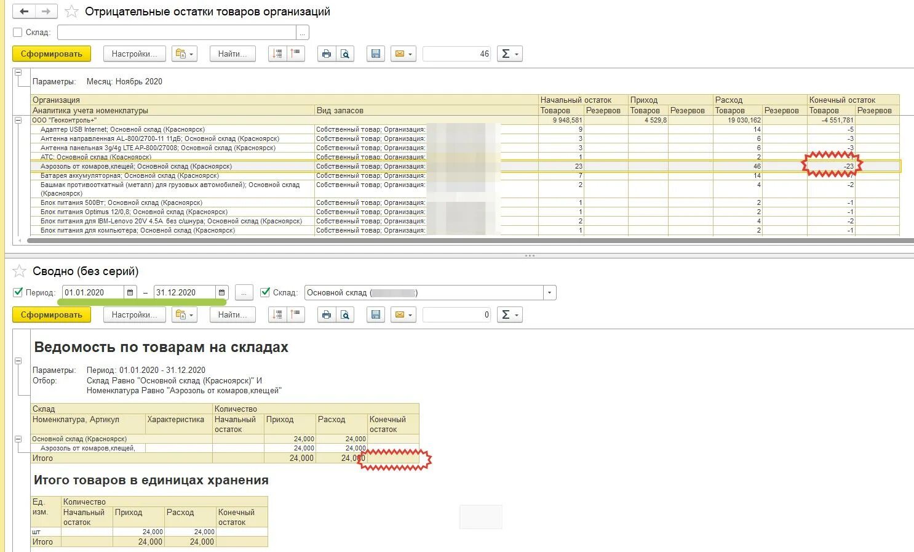Collapse the Ведомость report header group
This screenshot has height=552, width=914.
18,361
